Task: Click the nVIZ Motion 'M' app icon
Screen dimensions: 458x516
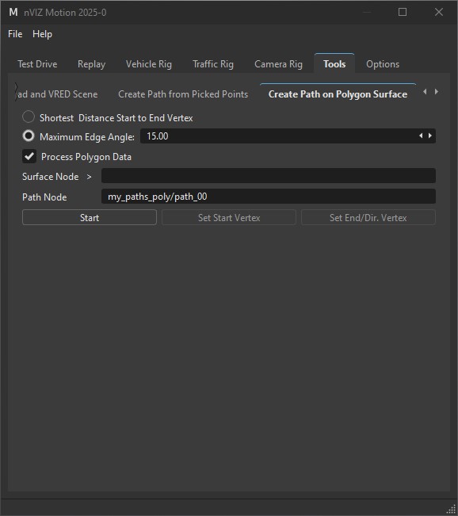Action: tap(13, 12)
